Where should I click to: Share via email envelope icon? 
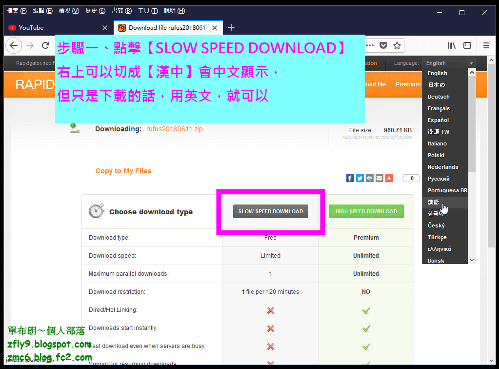[379, 178]
